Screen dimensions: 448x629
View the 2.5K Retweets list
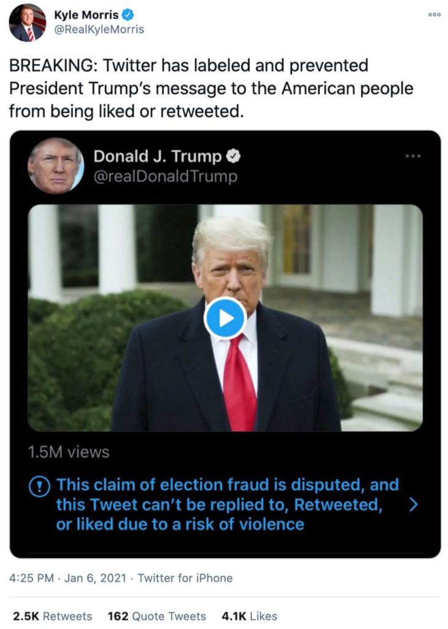point(53,616)
